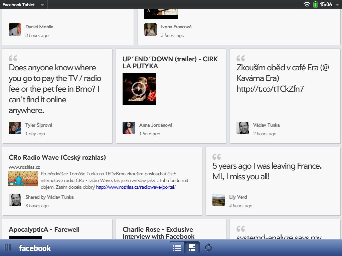
Task: Open the '5 years ago leaving France' post
Action: (267, 171)
